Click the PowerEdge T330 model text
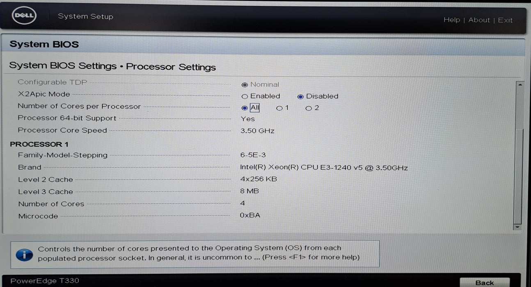Screen dimensions: 531x287 (x=45, y=281)
